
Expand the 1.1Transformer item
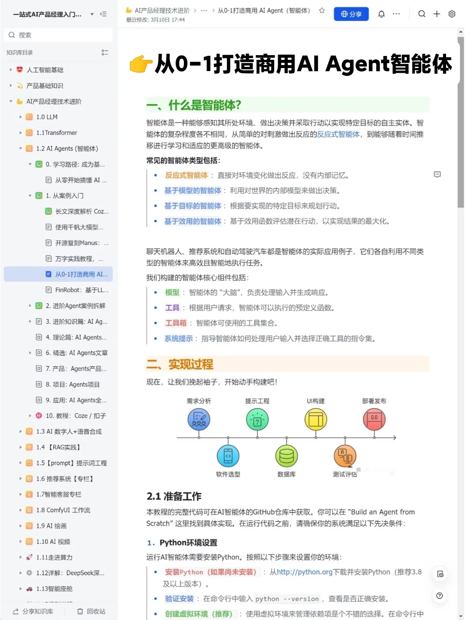click(20, 133)
